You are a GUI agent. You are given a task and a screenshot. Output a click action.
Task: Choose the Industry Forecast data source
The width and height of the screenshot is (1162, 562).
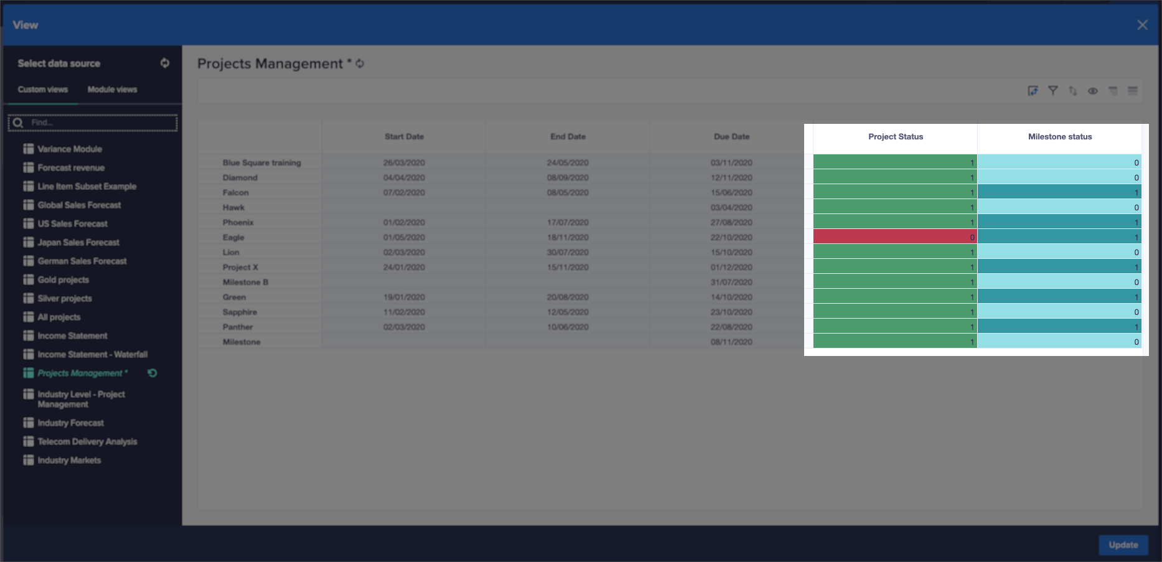(x=70, y=423)
